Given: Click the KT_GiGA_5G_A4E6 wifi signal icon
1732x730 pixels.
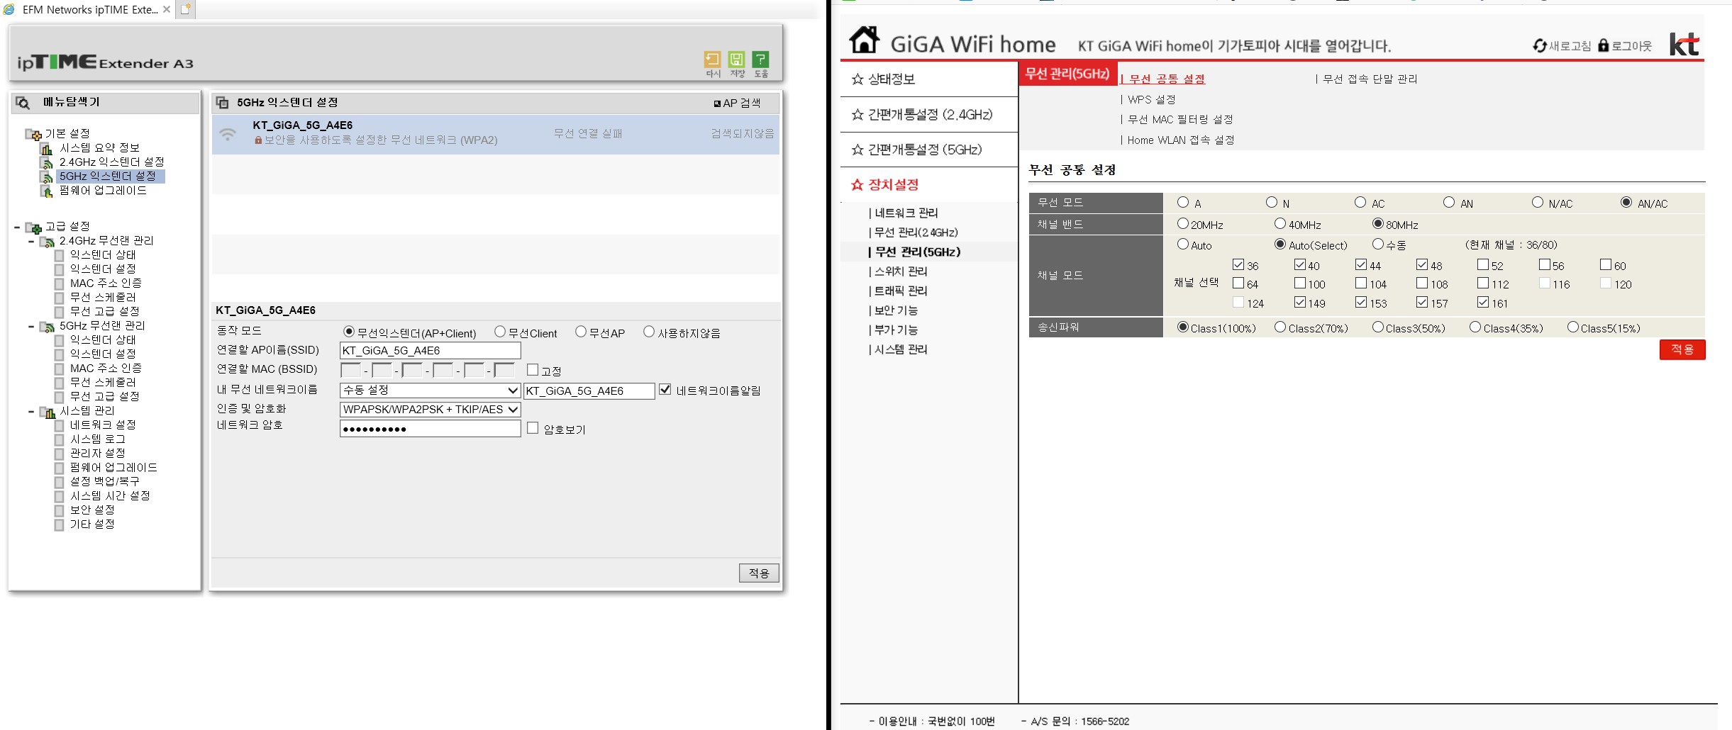Looking at the screenshot, I should (x=228, y=133).
